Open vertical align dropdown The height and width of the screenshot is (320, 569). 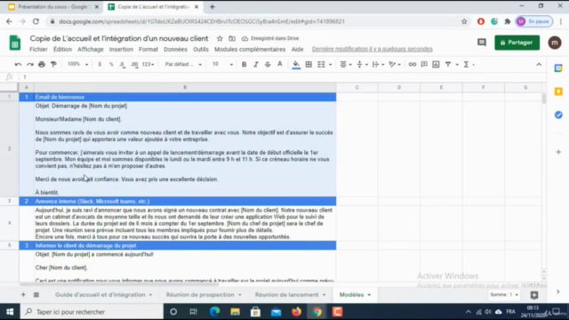(362, 65)
